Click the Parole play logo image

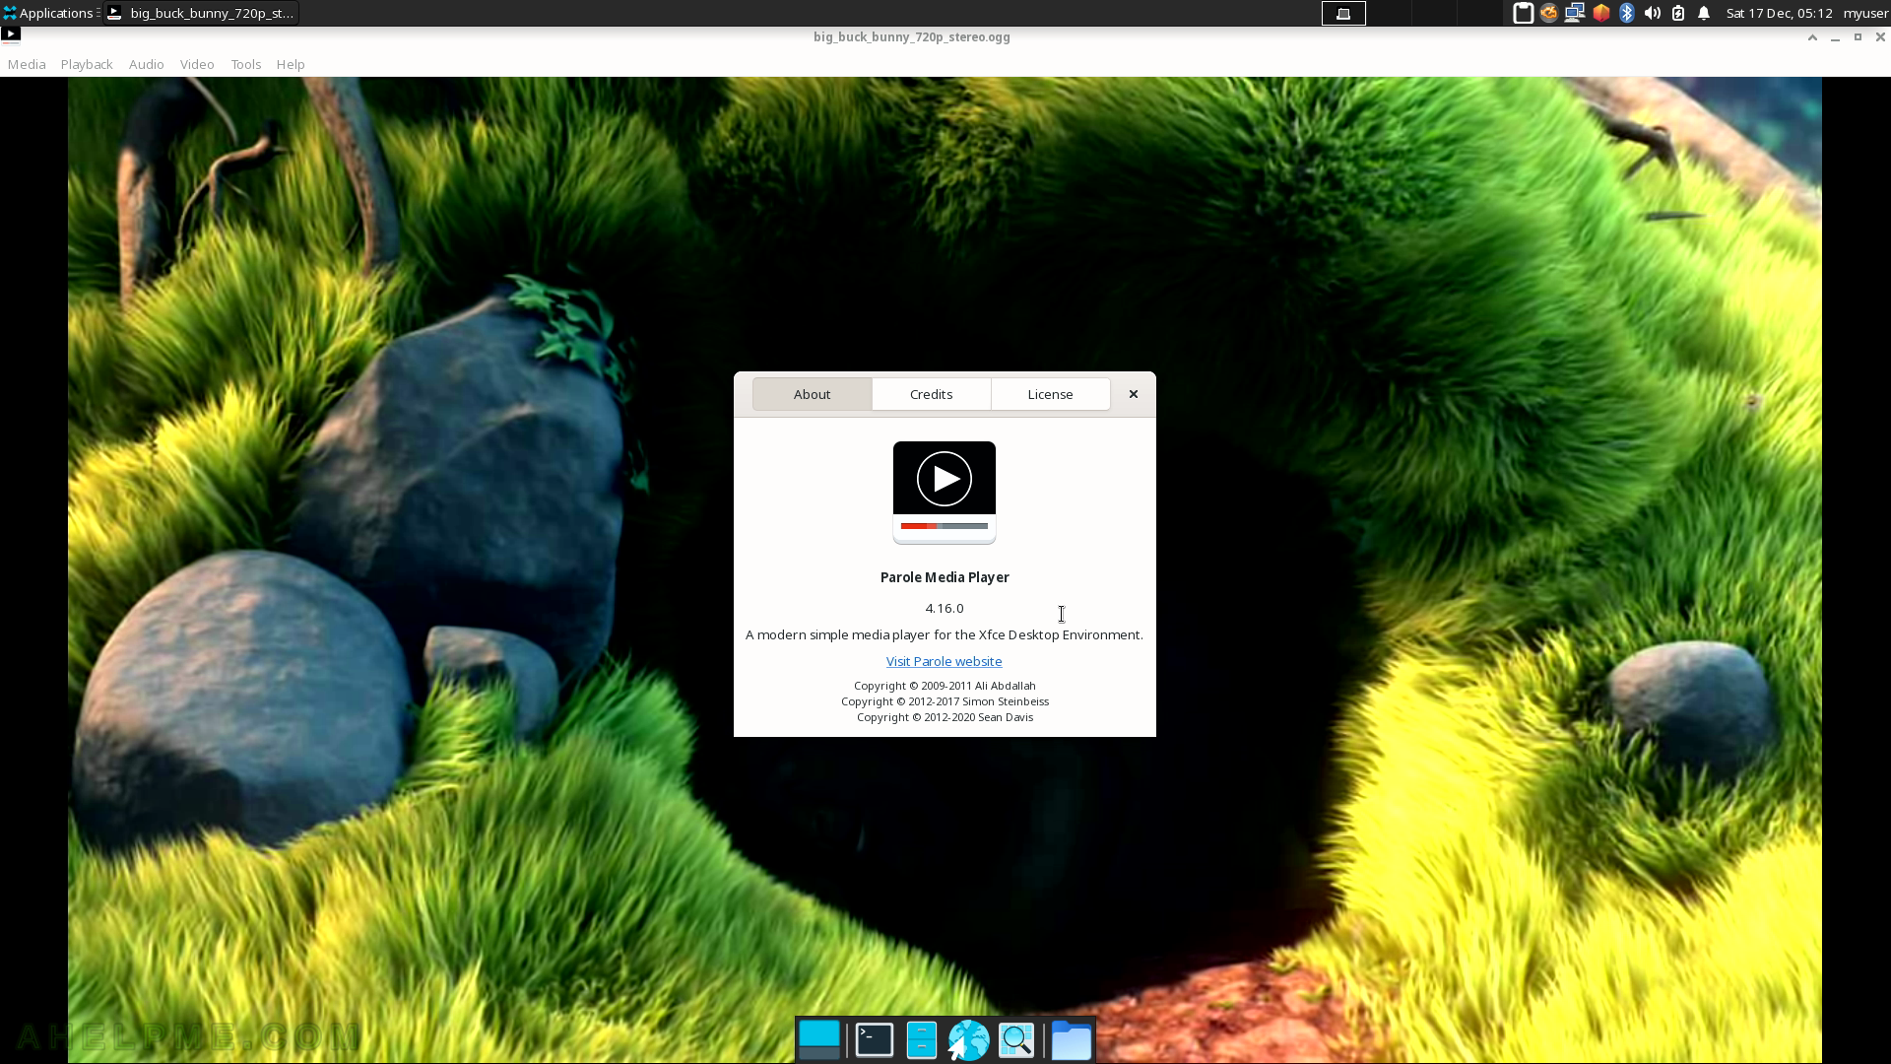pos(945,493)
